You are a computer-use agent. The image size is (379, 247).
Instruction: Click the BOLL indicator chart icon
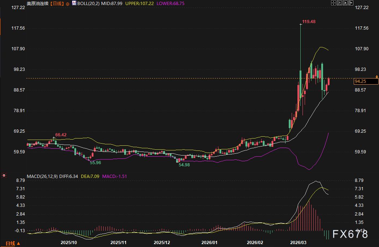74,3
